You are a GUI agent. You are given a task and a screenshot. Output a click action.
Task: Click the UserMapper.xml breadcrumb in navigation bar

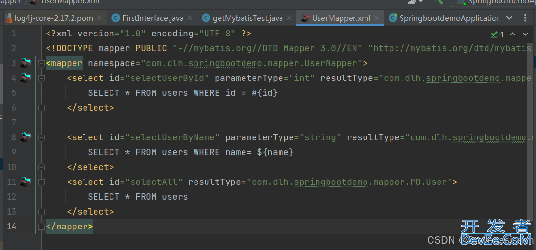coord(65,2)
